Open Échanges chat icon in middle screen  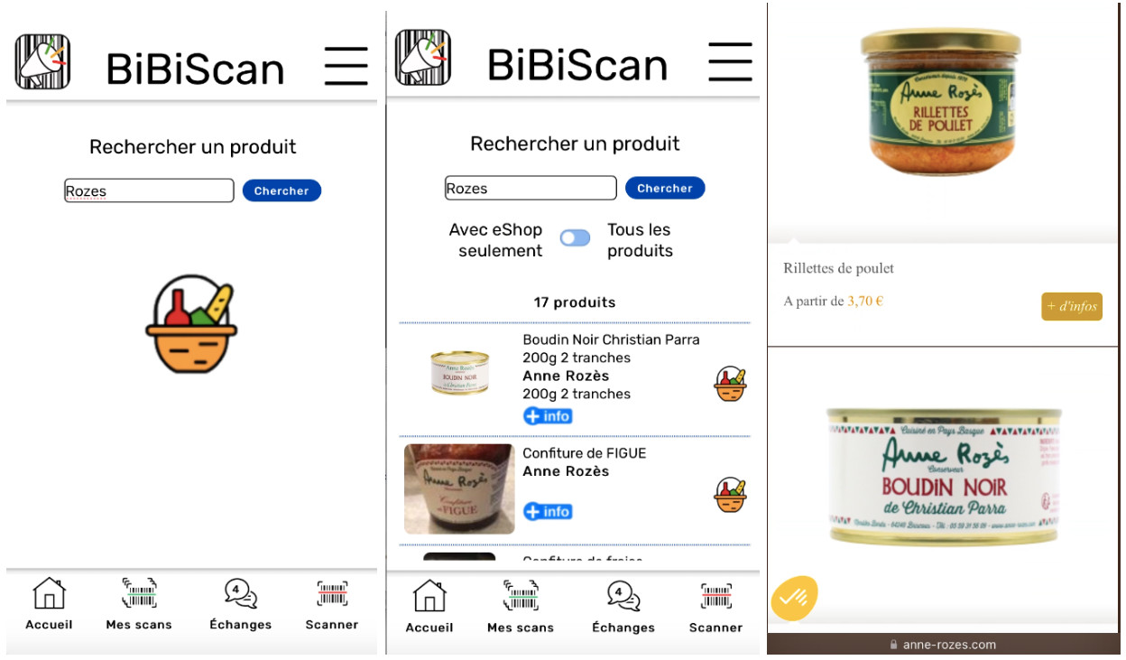(623, 598)
